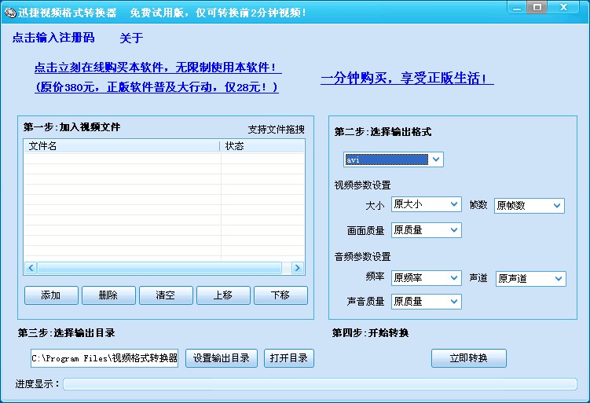590x403 pixels.
Task: Open link 点击立刻在线购买本软件
Action: (x=158, y=68)
